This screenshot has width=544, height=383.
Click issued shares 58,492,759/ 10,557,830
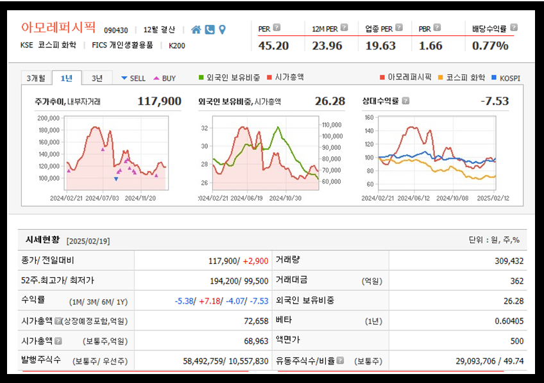226,361
